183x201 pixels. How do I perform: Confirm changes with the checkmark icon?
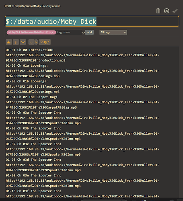coord(175,11)
